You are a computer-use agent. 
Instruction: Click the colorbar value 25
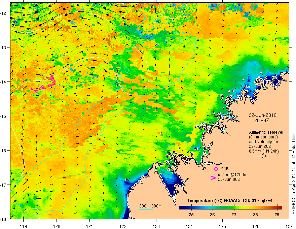click(191, 215)
